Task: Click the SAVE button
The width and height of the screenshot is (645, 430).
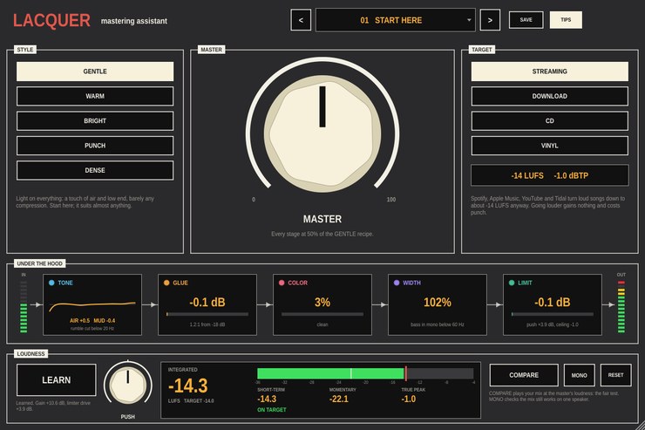Action: (x=526, y=20)
